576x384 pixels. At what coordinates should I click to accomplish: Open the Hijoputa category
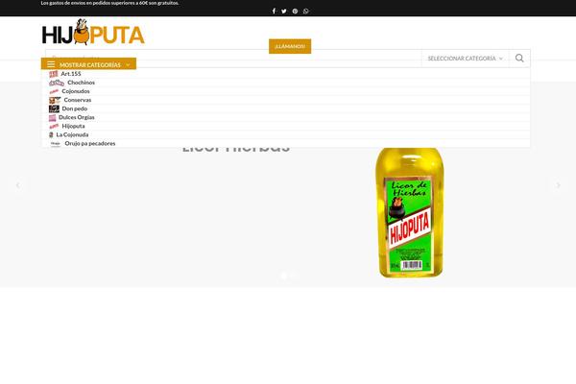(x=73, y=126)
